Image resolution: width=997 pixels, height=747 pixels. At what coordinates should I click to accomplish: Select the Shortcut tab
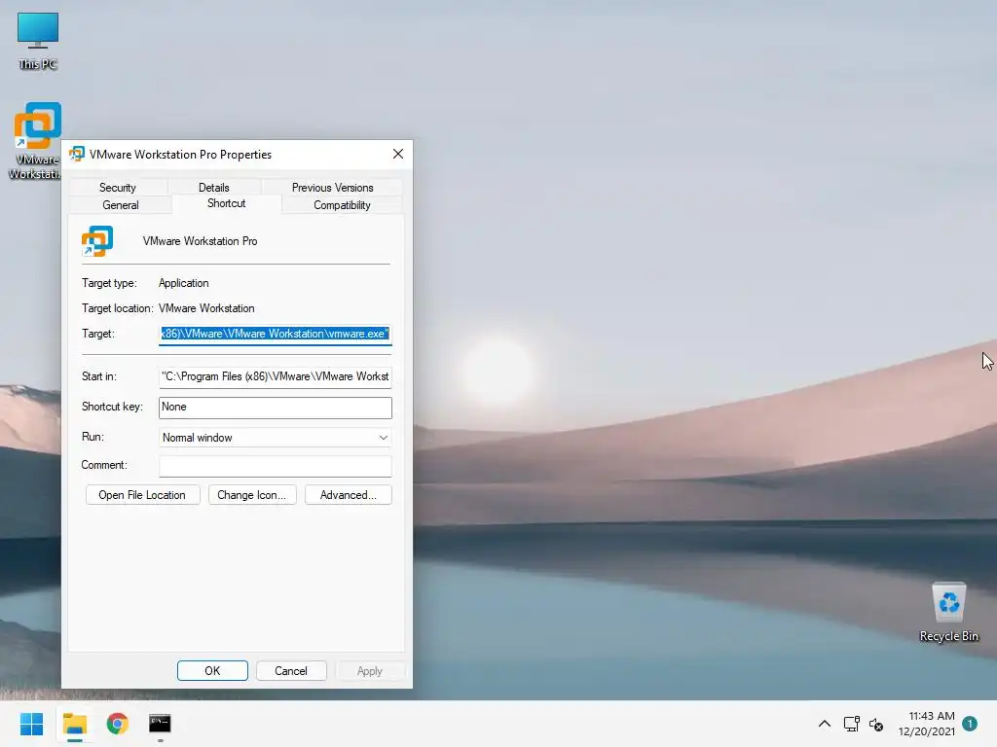[x=226, y=203]
